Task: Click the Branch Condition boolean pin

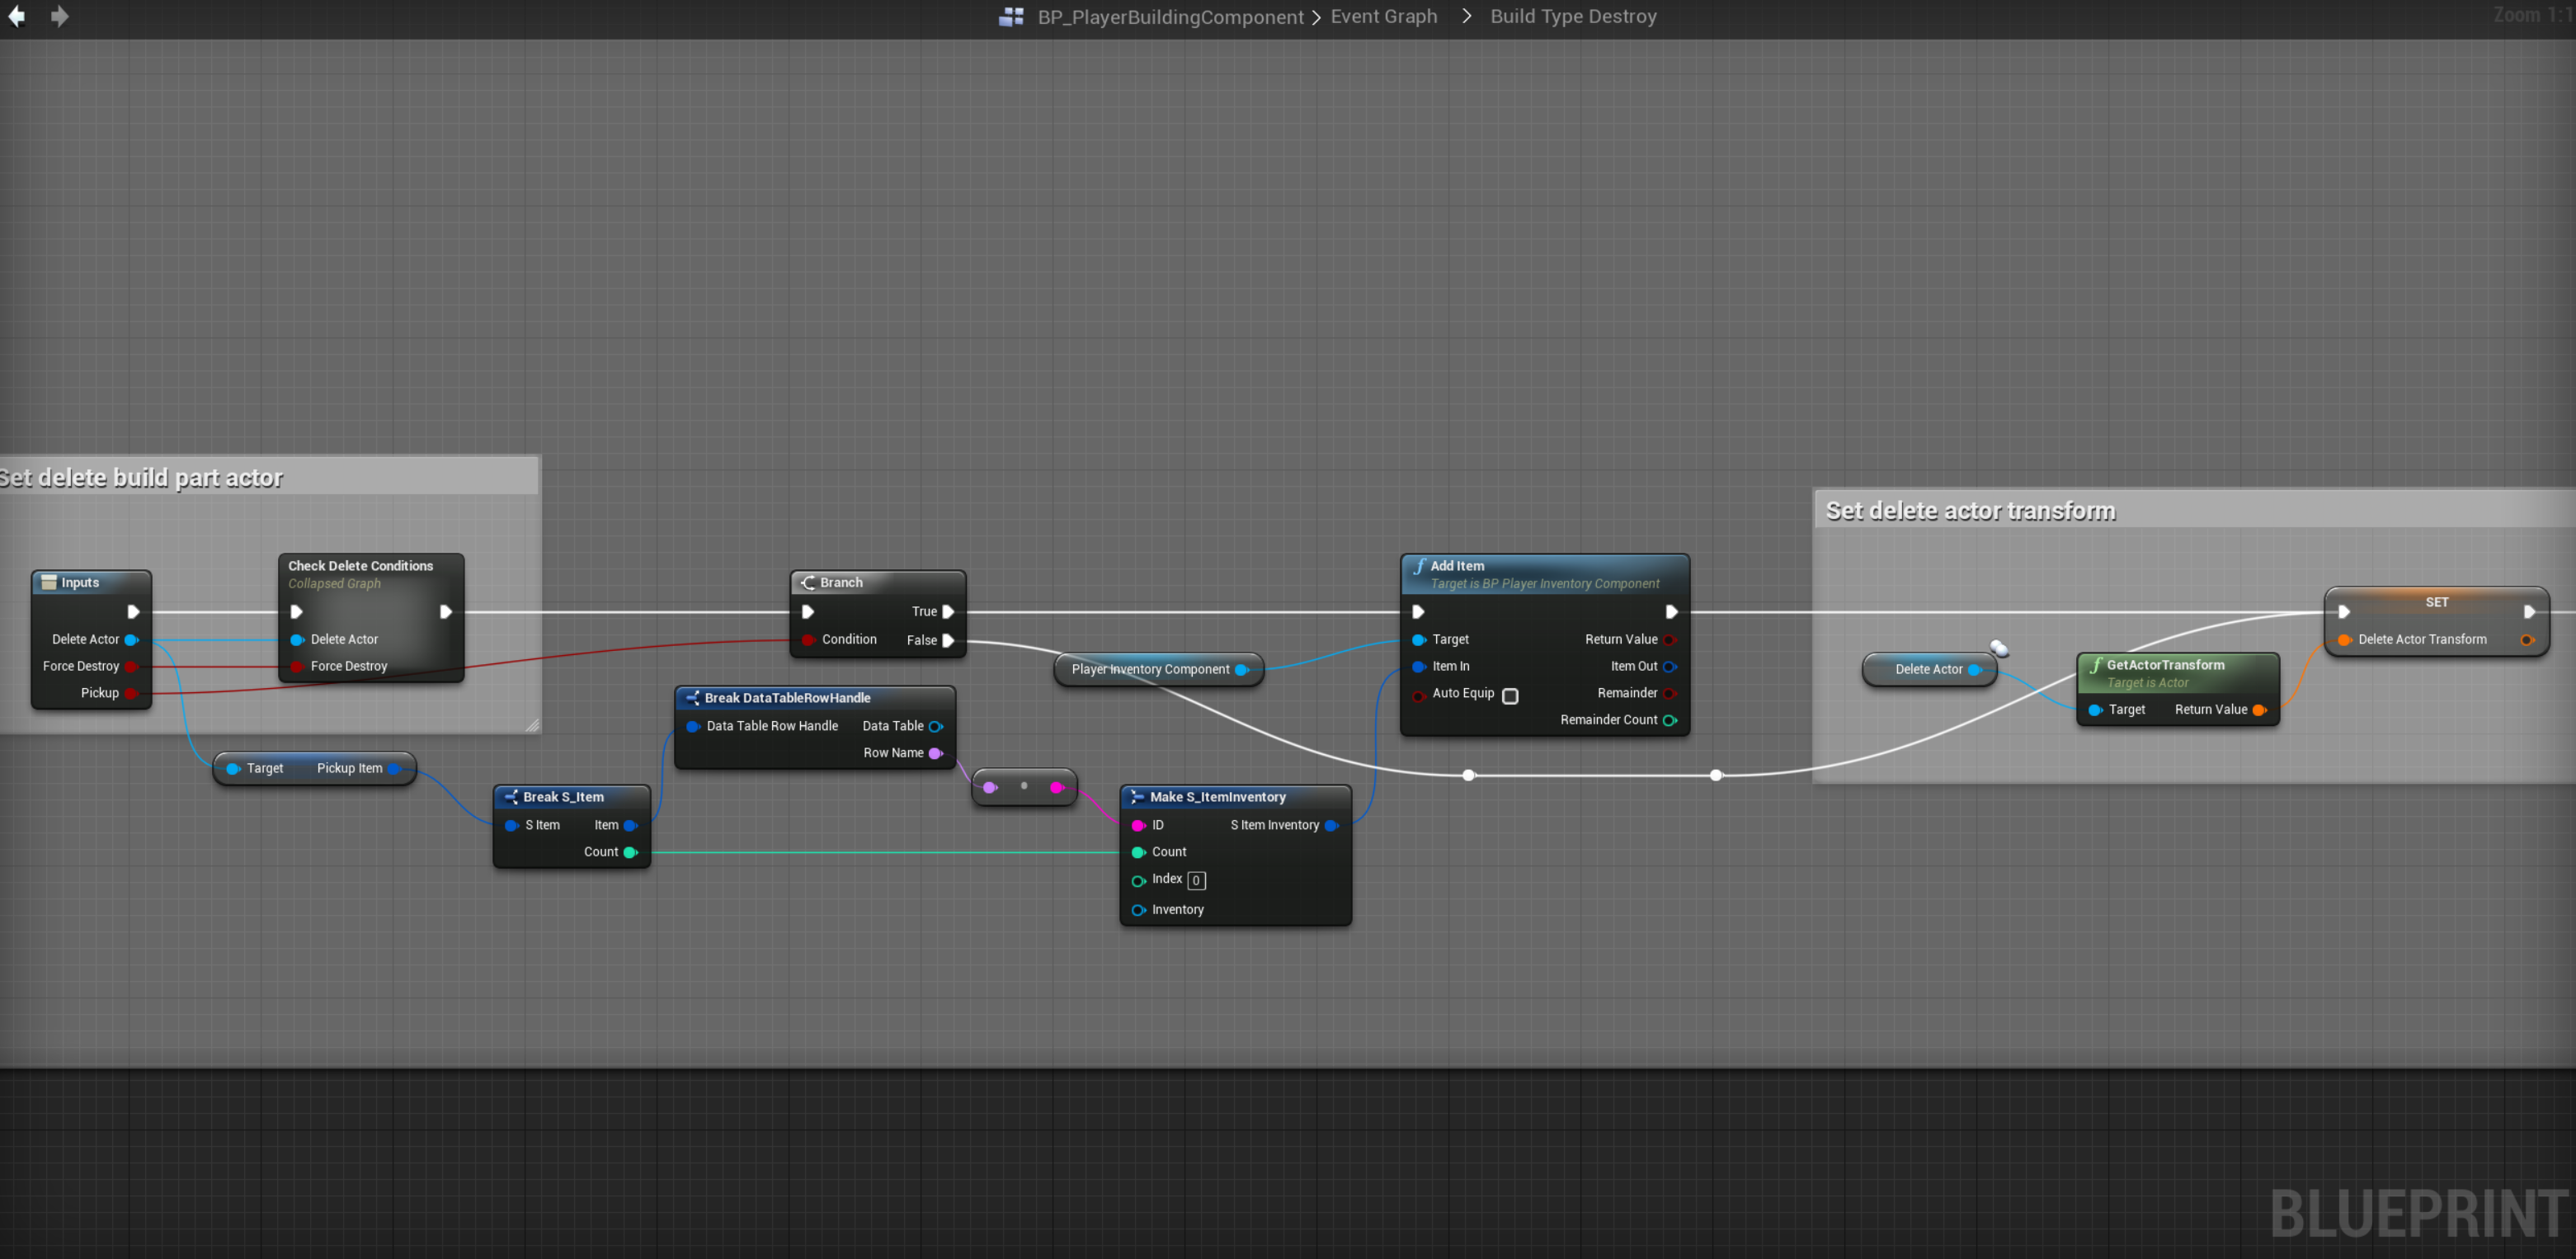Action: tap(808, 640)
